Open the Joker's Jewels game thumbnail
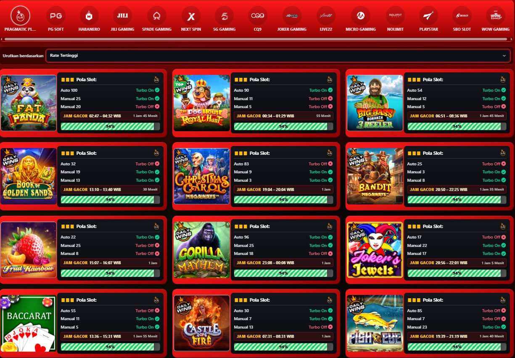Screen dimensions: 515x358 375,250
